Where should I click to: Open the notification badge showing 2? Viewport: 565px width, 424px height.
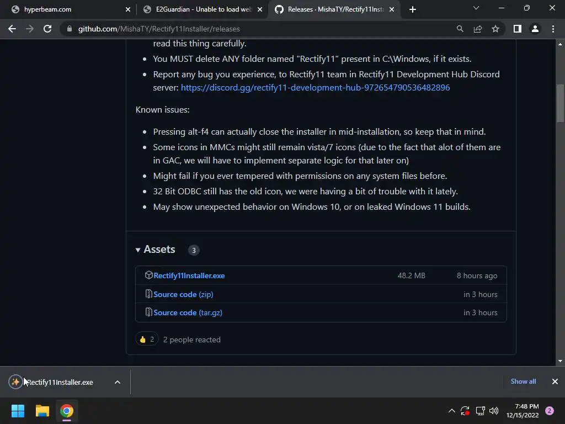click(x=550, y=411)
